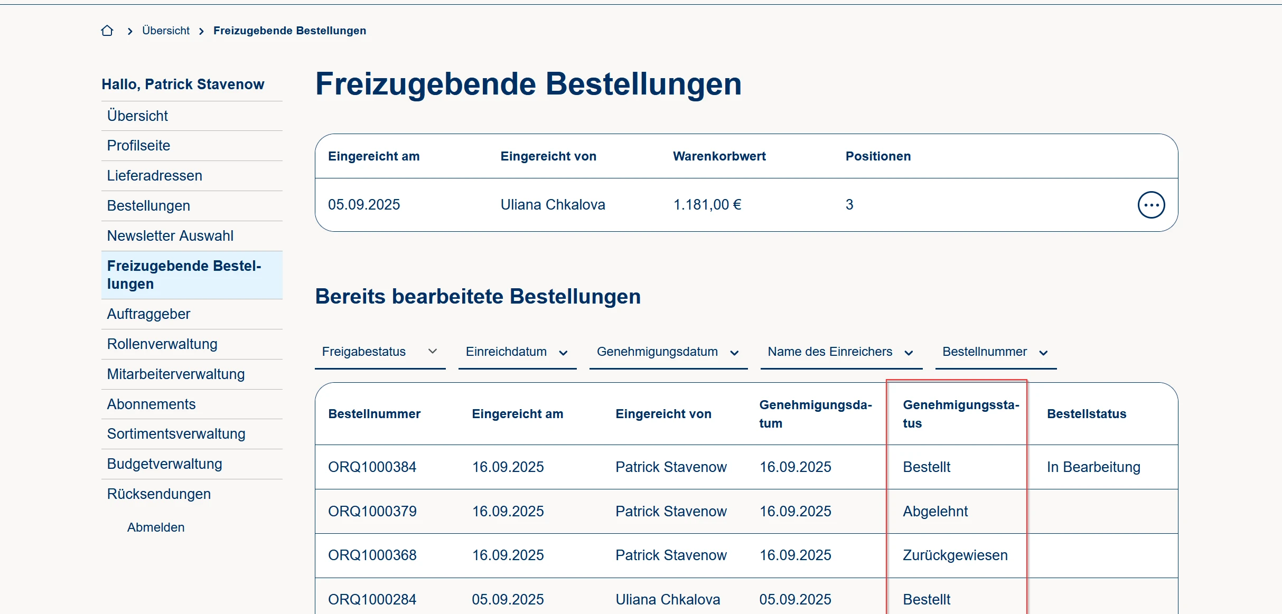Screen dimensions: 1282x614
Task: Expand the Bestellnummer filter dropdown
Action: point(995,352)
